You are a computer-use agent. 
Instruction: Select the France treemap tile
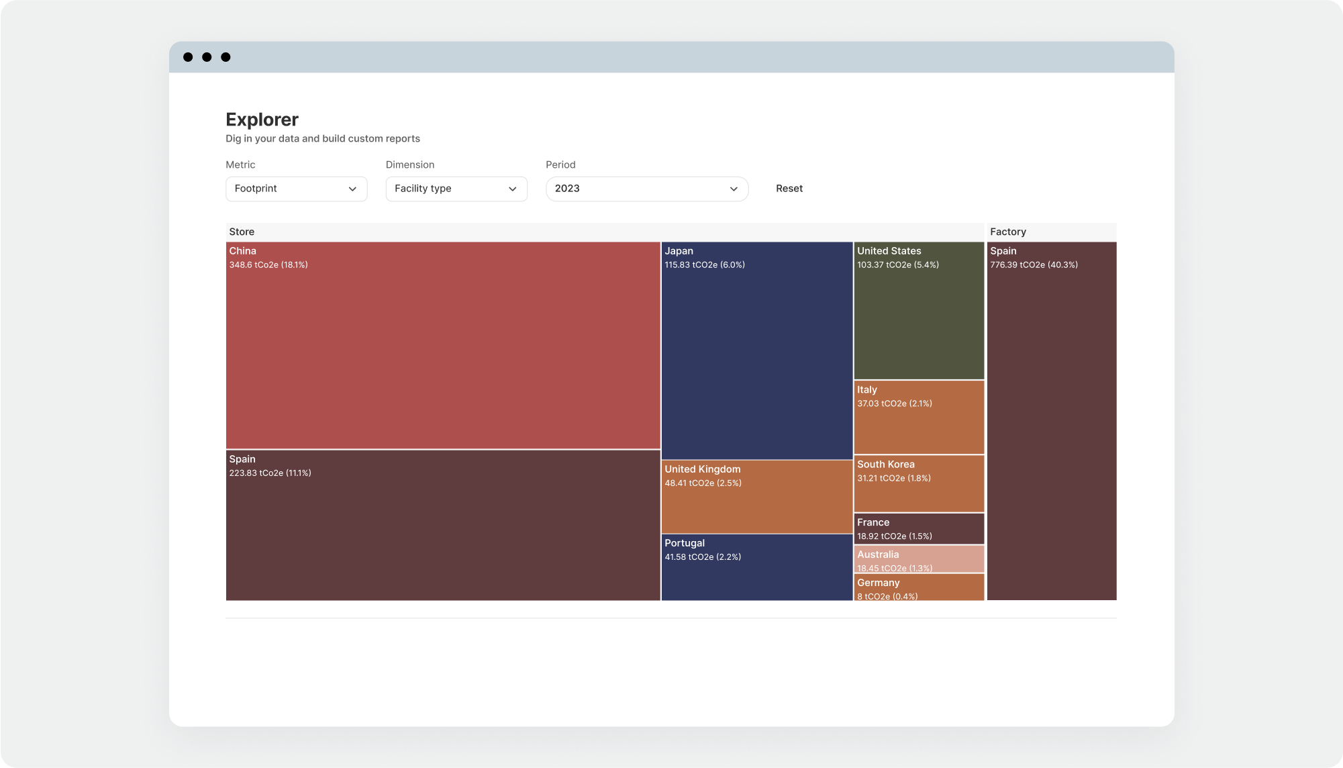point(918,528)
